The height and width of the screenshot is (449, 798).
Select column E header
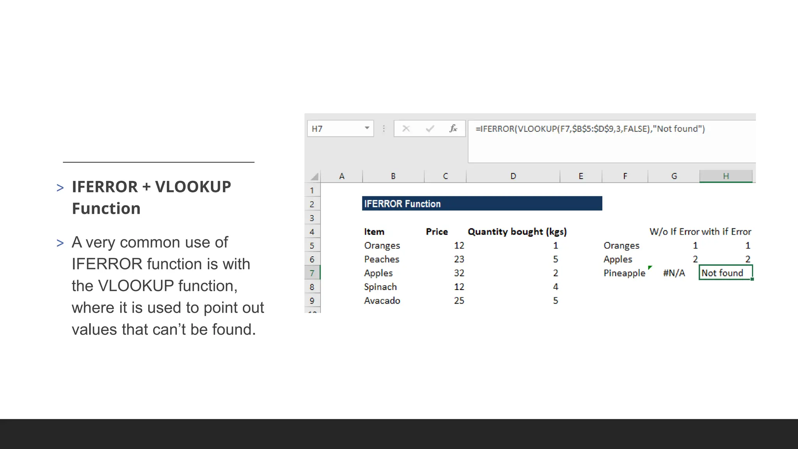click(581, 176)
